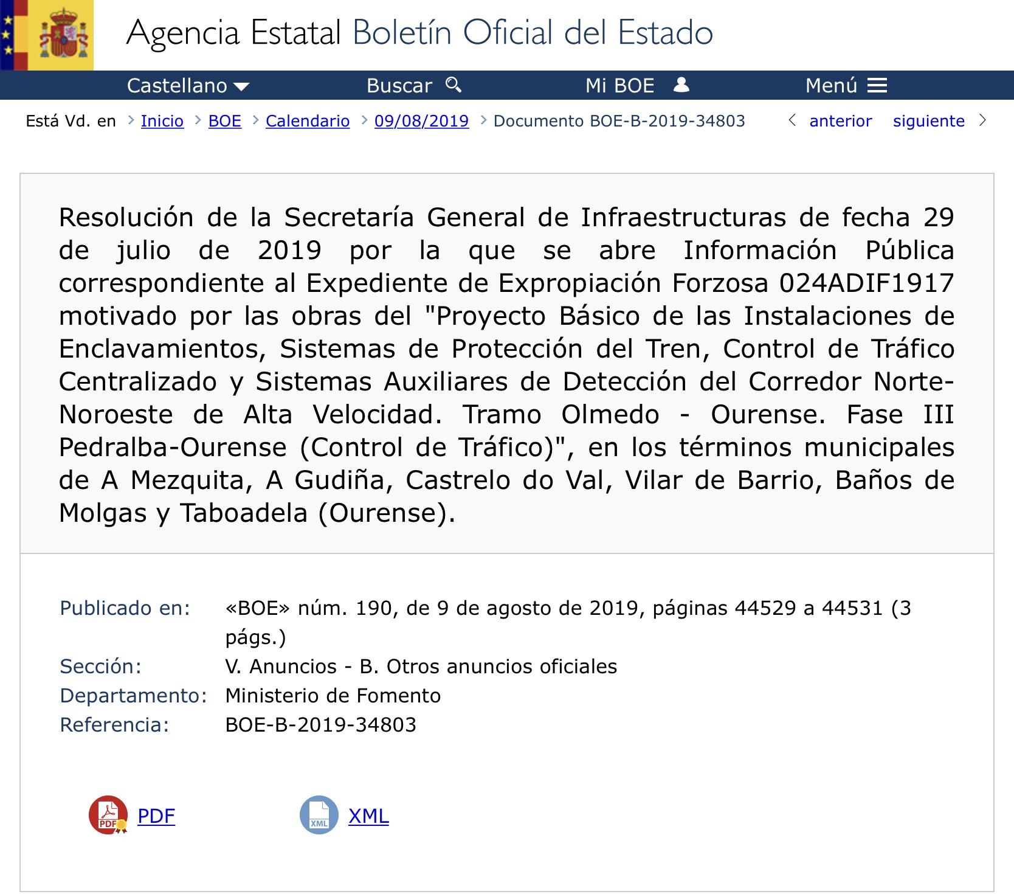Click the Departamento: label
The height and width of the screenshot is (894, 1014).
tap(134, 696)
